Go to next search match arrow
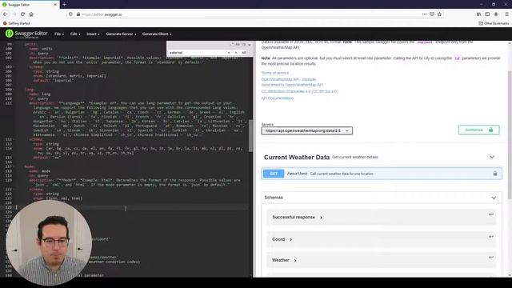Image resolution: width=512 pixels, height=288 pixels. point(228,53)
